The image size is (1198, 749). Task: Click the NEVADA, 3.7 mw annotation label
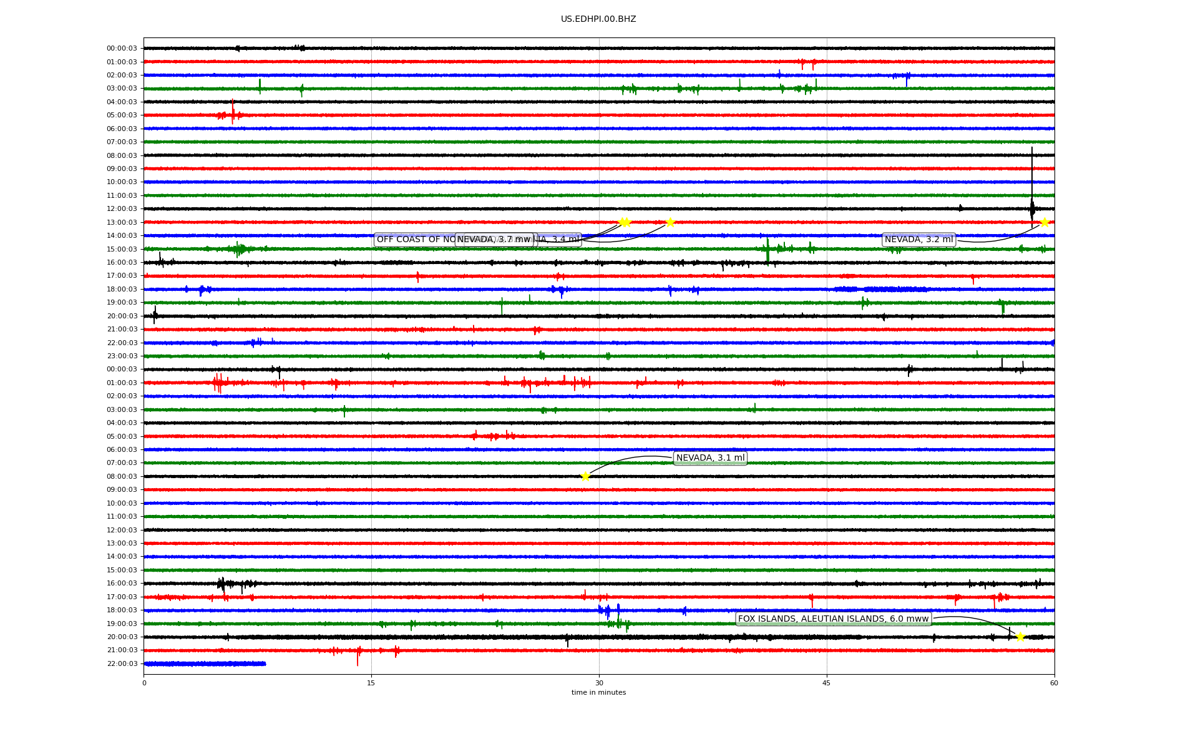pyautogui.click(x=494, y=240)
